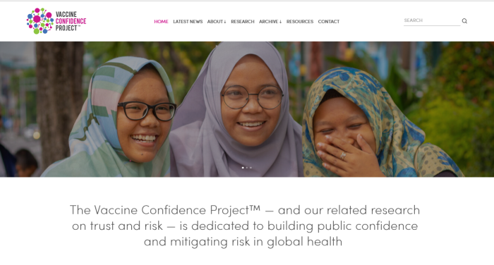Open the Research page
The height and width of the screenshot is (265, 494).
pos(243,21)
